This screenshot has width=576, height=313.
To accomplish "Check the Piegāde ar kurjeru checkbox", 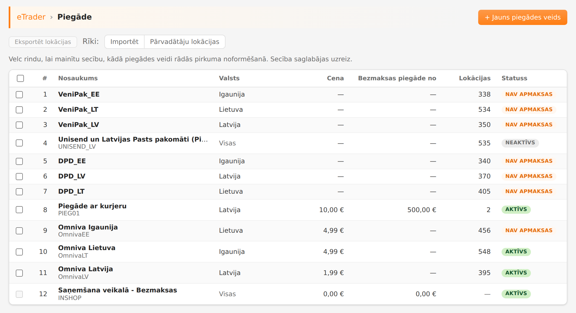I will (x=19, y=210).
